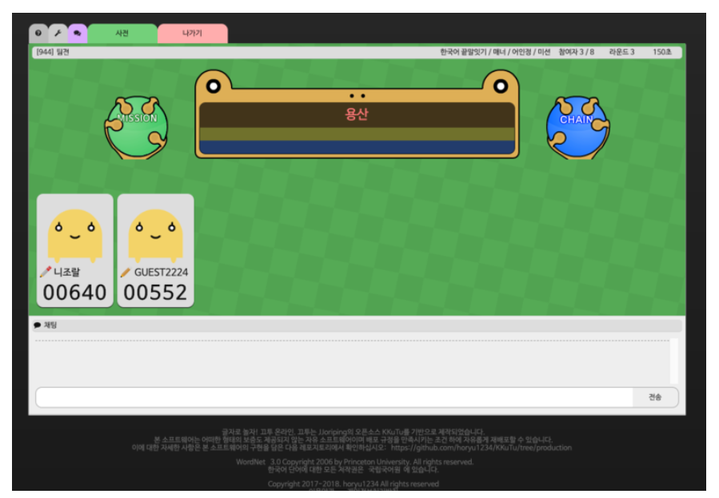Image resolution: width=719 pixels, height=498 pixels.
Task: Click the olive turn timer bar
Action: (358, 133)
